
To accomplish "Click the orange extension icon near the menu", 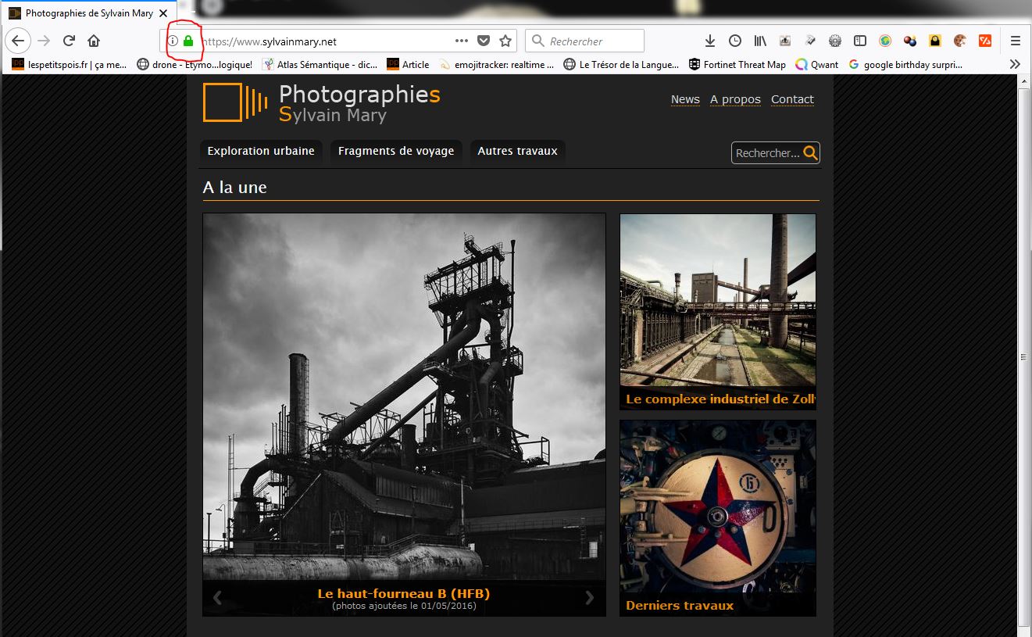I will click(985, 41).
